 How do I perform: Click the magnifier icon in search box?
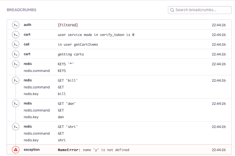pyautogui.click(x=172, y=10)
